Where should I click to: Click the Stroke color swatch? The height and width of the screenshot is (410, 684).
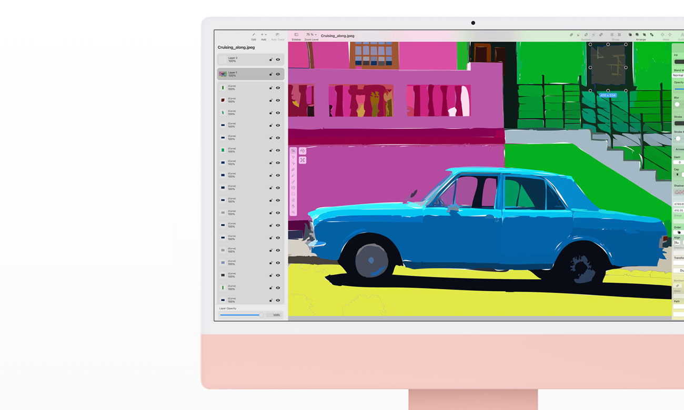coord(679,124)
